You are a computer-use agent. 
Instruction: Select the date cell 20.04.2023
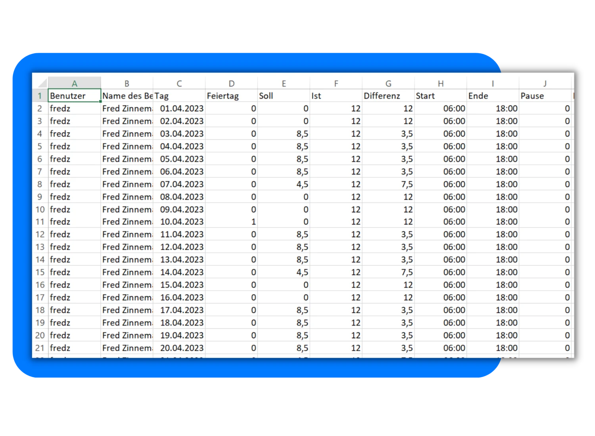[x=179, y=348]
